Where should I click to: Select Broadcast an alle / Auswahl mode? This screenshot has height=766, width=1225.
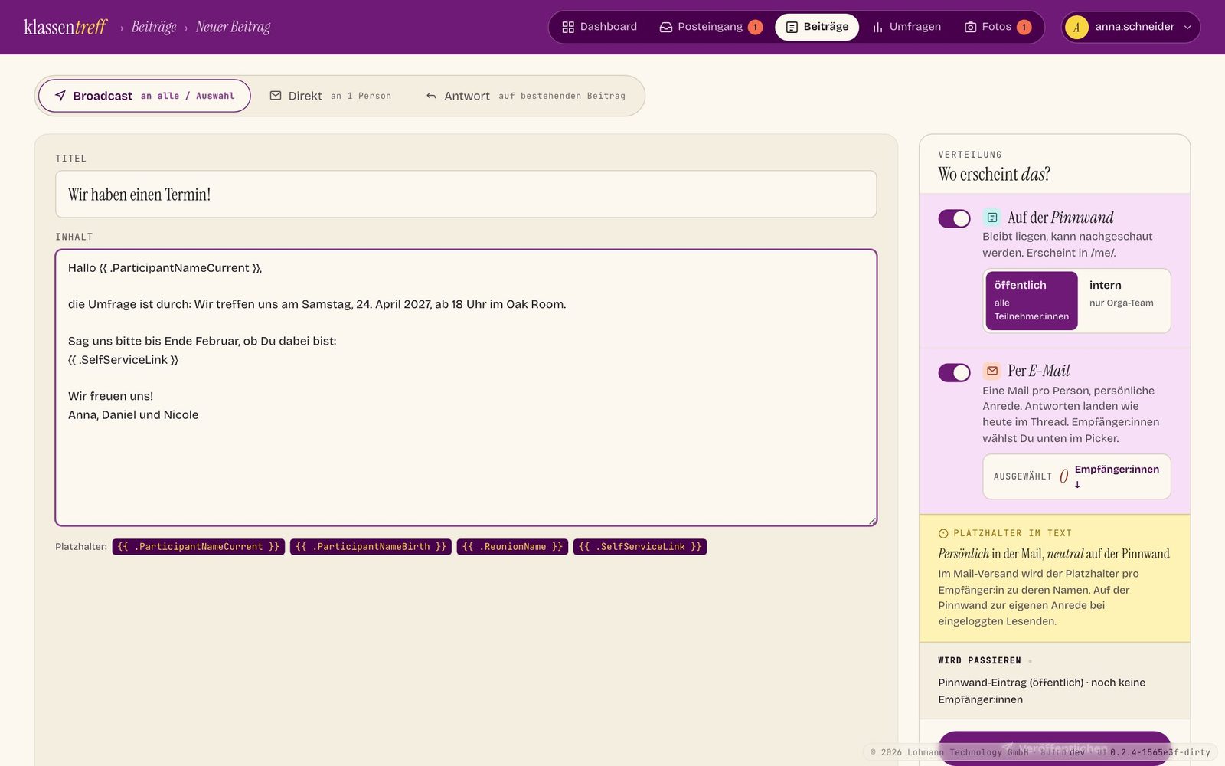145,96
